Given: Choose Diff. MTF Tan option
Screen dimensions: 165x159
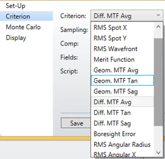Looking at the screenshot, I should 122,112.
